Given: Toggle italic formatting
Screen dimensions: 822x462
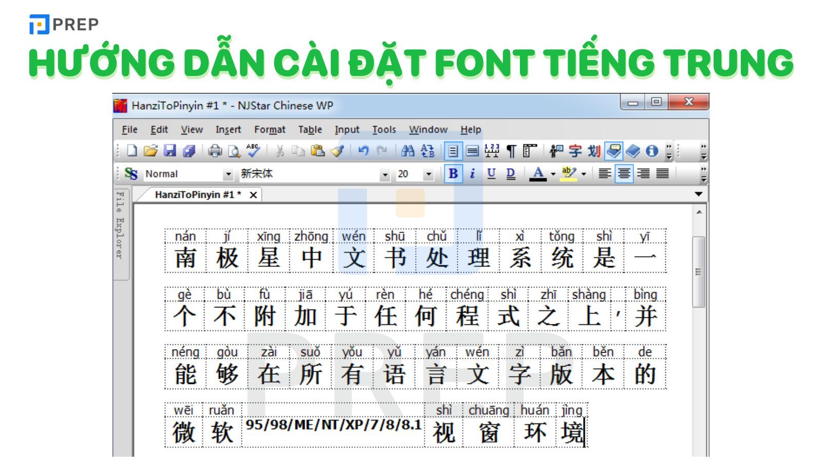Looking at the screenshot, I should click(x=472, y=175).
